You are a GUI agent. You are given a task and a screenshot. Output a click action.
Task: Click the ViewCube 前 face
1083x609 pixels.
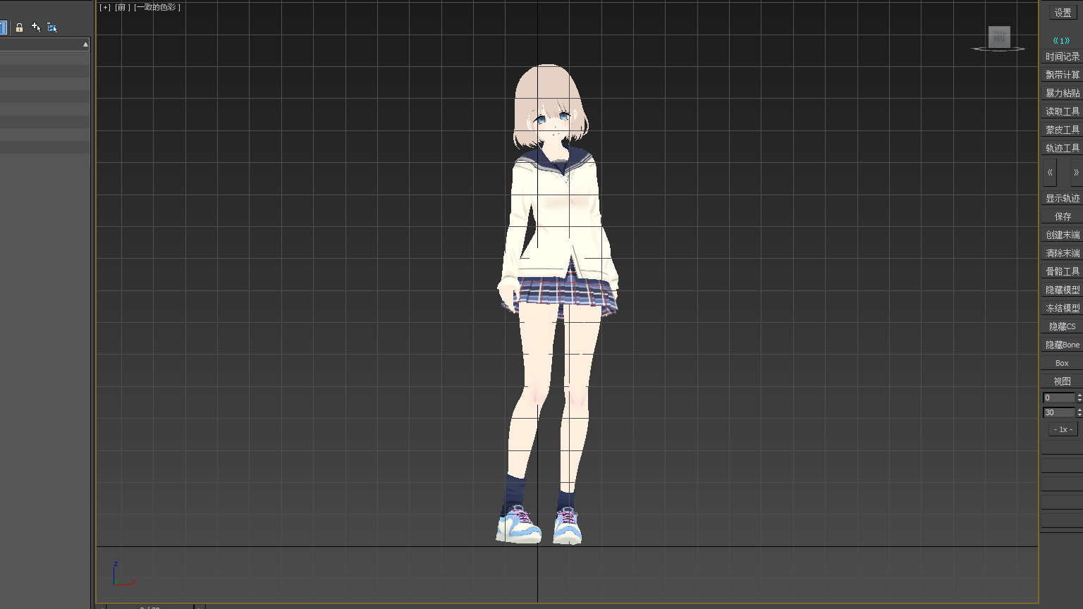[998, 37]
